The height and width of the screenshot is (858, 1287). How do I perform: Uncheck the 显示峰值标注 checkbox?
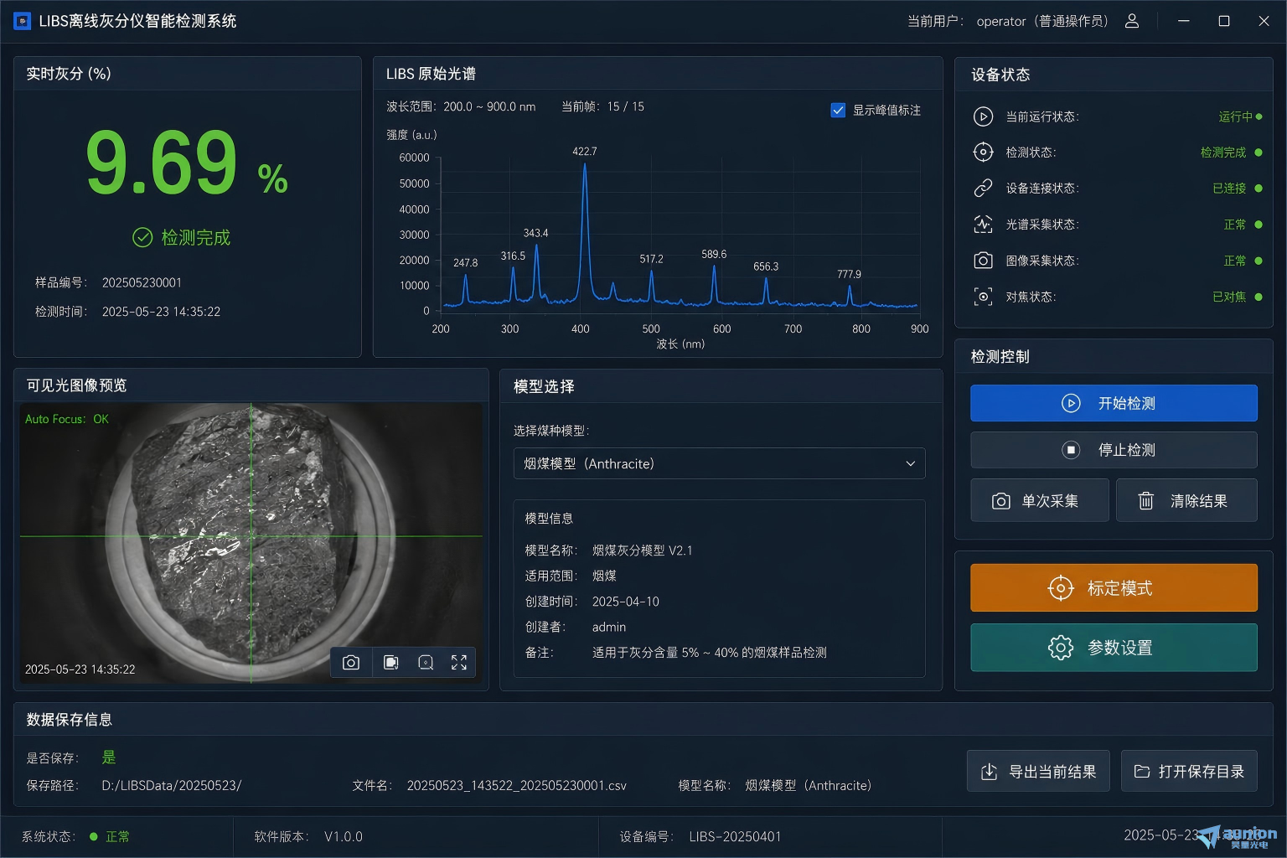[838, 110]
